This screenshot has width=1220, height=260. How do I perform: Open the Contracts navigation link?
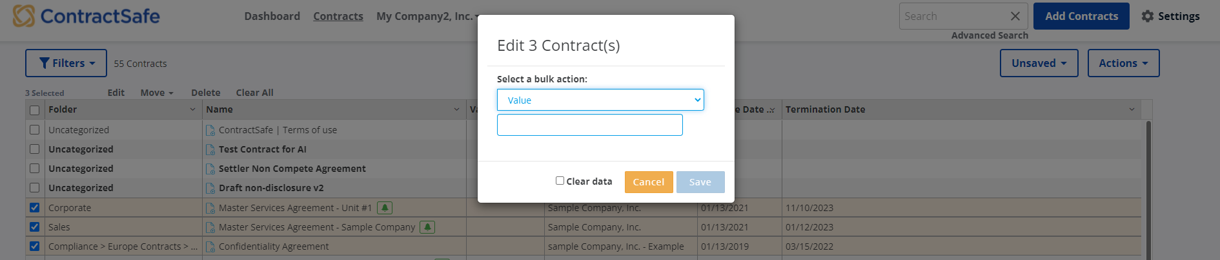[338, 16]
